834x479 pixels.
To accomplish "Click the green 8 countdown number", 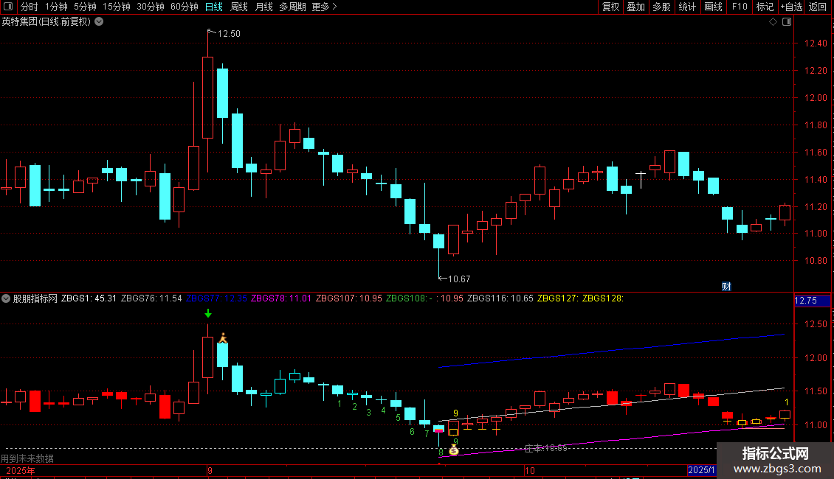I will click(441, 452).
